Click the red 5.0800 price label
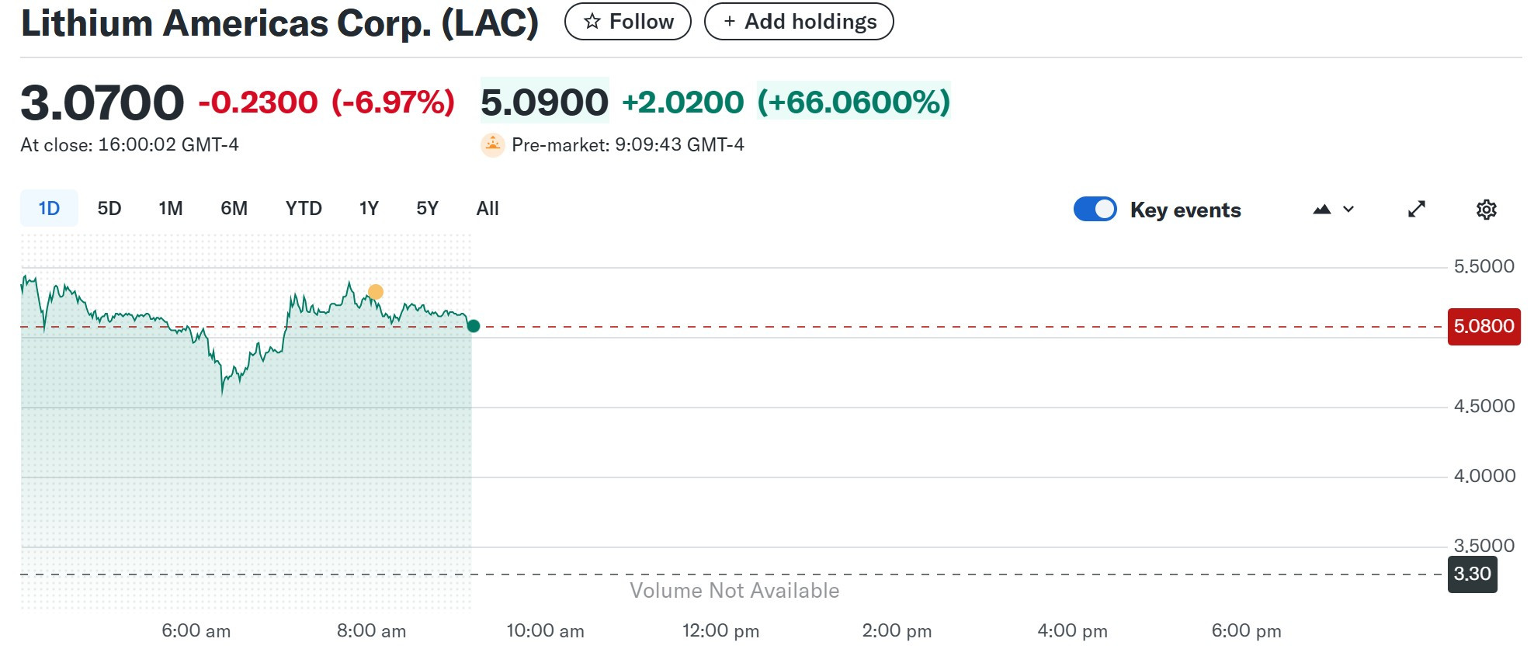This screenshot has height=649, width=1534. click(1484, 326)
